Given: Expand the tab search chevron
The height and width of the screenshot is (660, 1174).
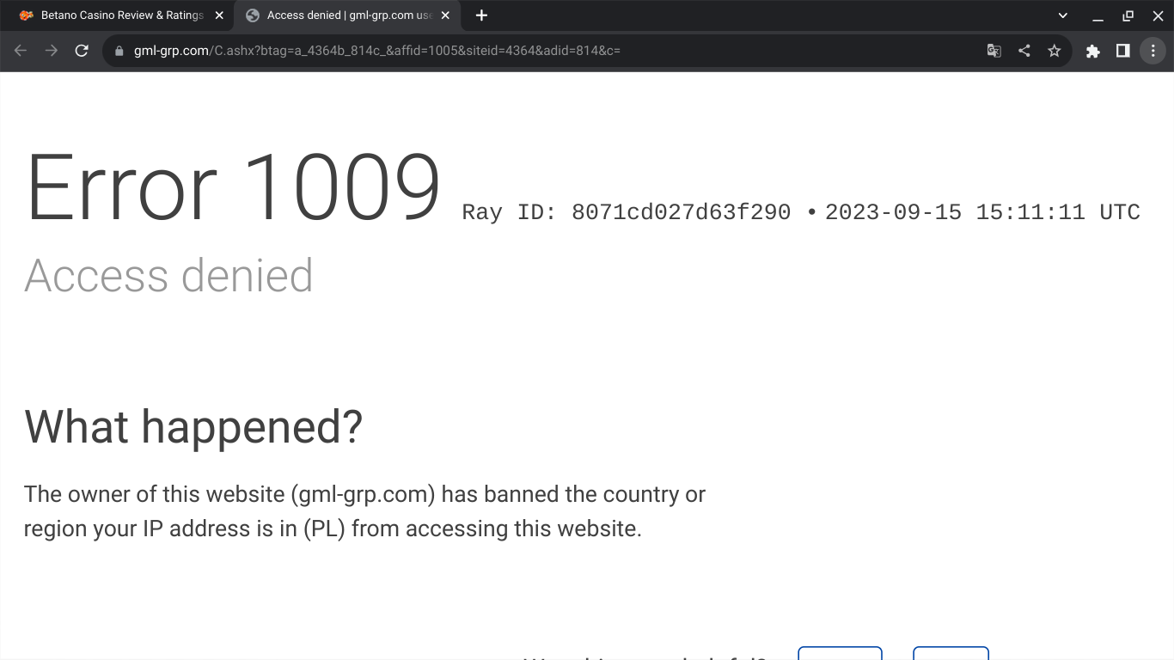Looking at the screenshot, I should point(1063,15).
